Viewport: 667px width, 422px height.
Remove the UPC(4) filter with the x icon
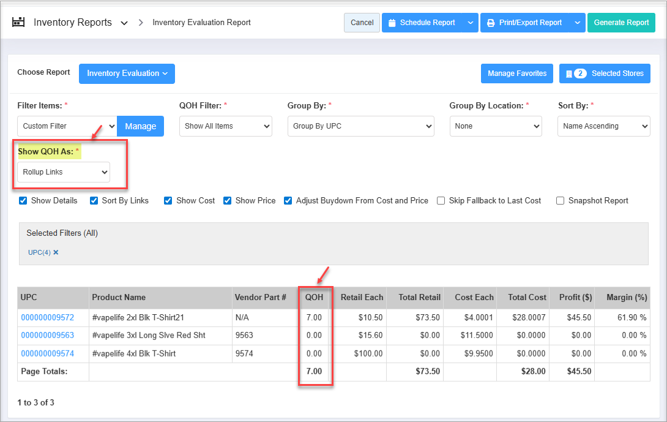click(x=56, y=252)
